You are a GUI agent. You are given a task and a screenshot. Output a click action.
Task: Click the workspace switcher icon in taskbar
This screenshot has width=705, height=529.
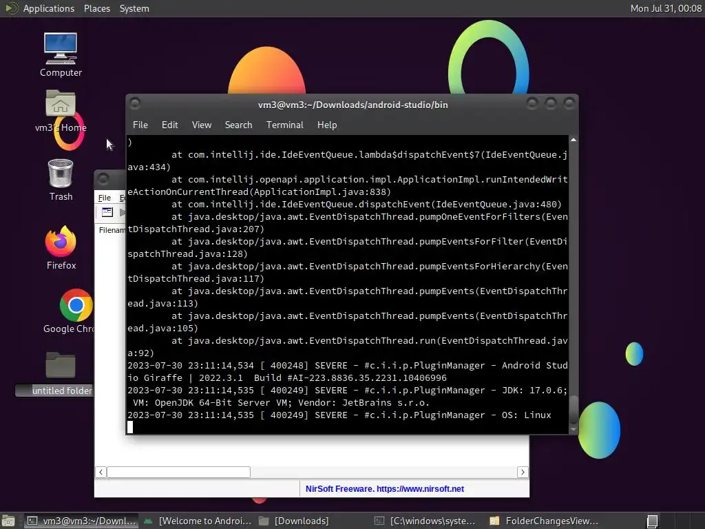click(653, 521)
